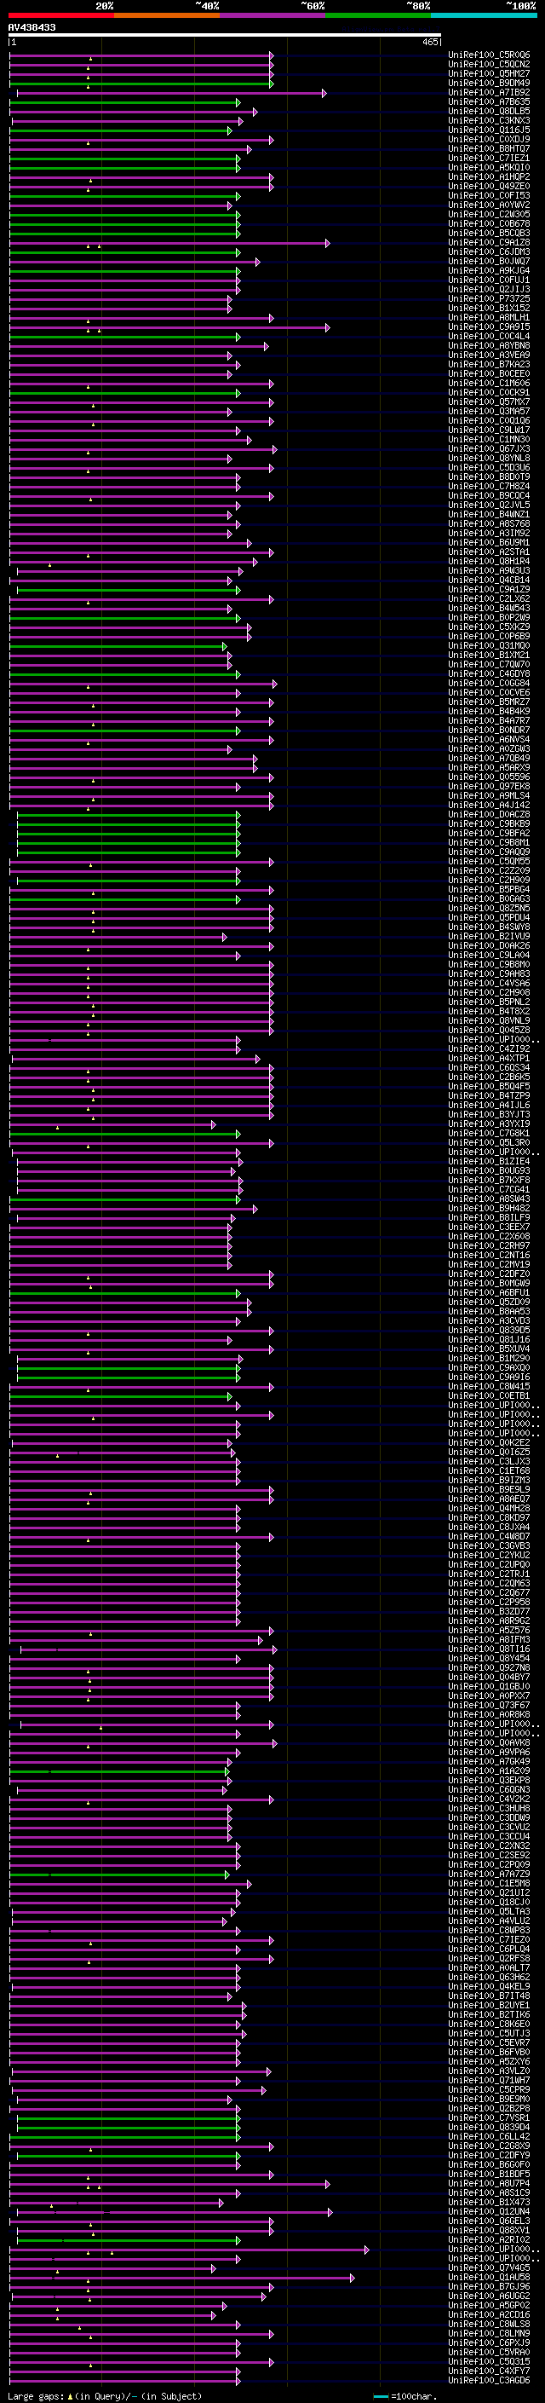Viewport: 545px width, 2403px height.
Task: Open hit UniRef100_C5QCN2
Action: tap(489, 65)
